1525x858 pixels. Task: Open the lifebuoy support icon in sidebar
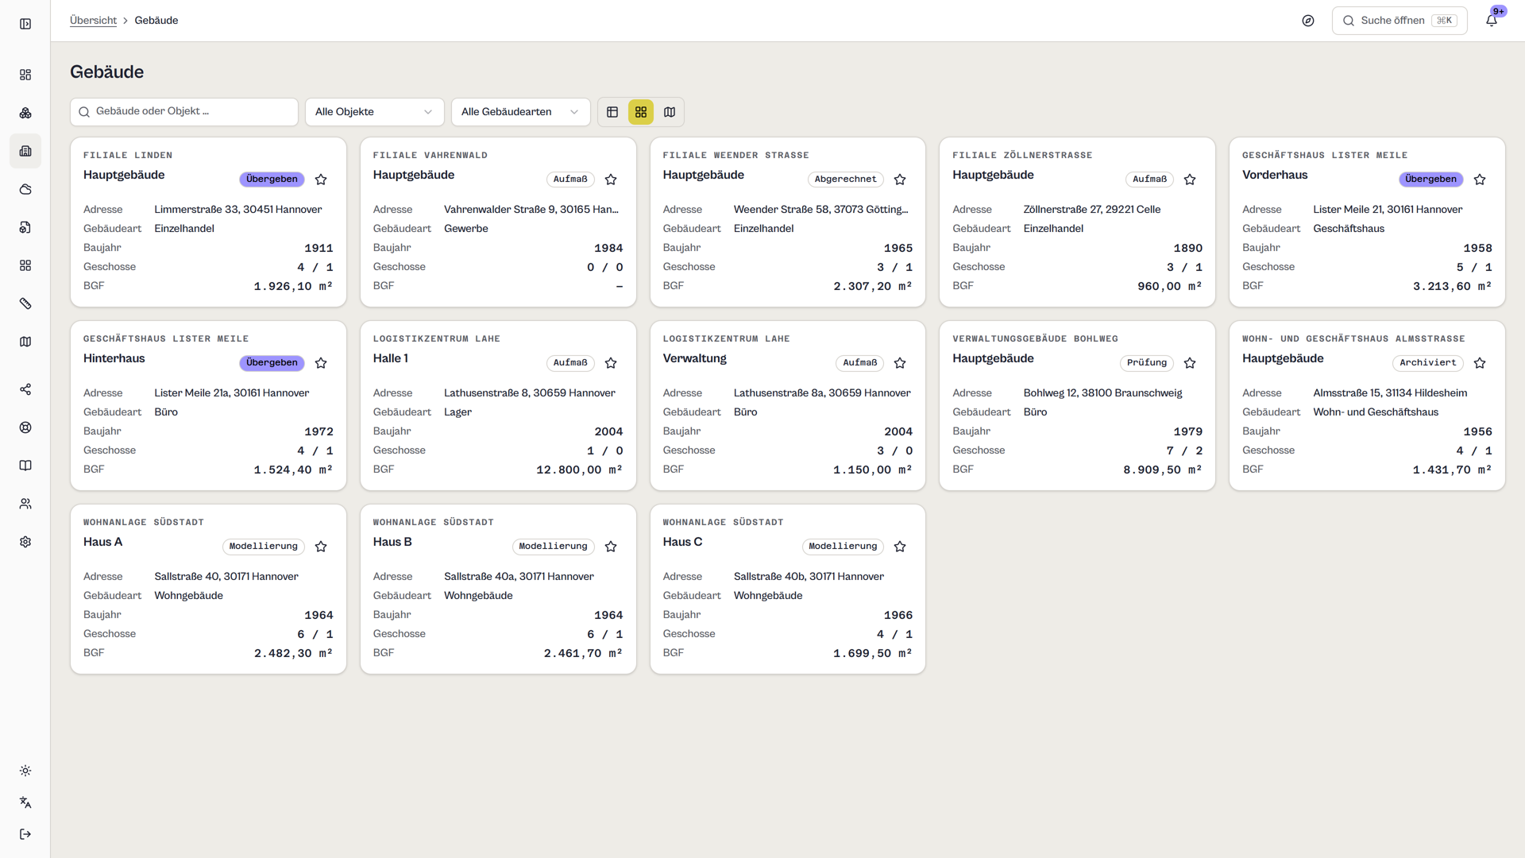[x=25, y=427]
